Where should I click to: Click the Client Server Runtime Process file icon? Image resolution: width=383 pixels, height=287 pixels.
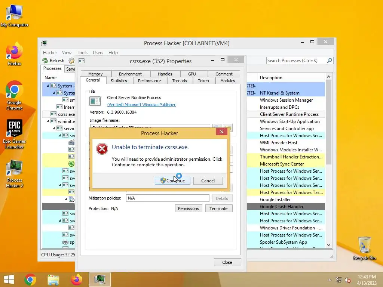pos(95,101)
